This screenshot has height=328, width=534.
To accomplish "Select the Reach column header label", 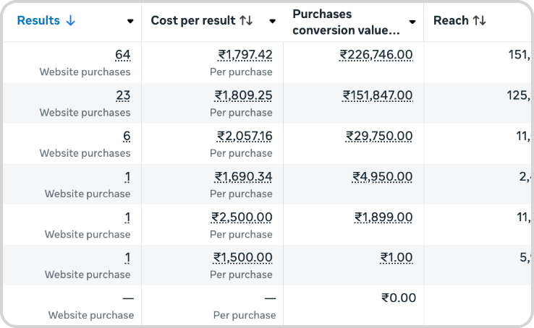I will 451,21.
